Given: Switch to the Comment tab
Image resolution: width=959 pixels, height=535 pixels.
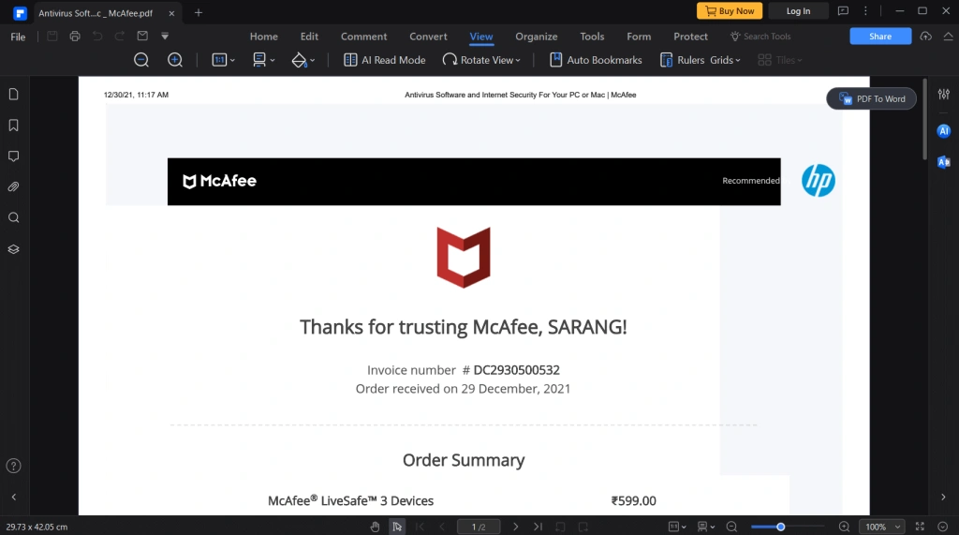Looking at the screenshot, I should [x=364, y=37].
